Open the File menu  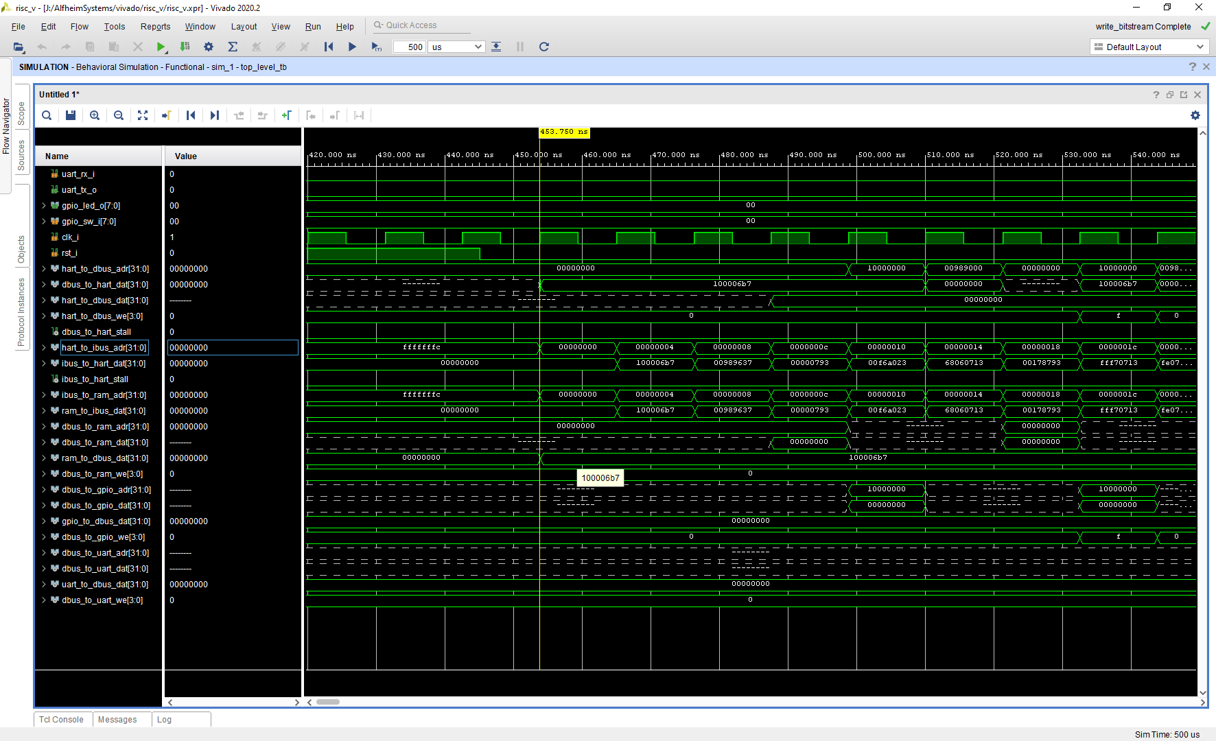19,27
